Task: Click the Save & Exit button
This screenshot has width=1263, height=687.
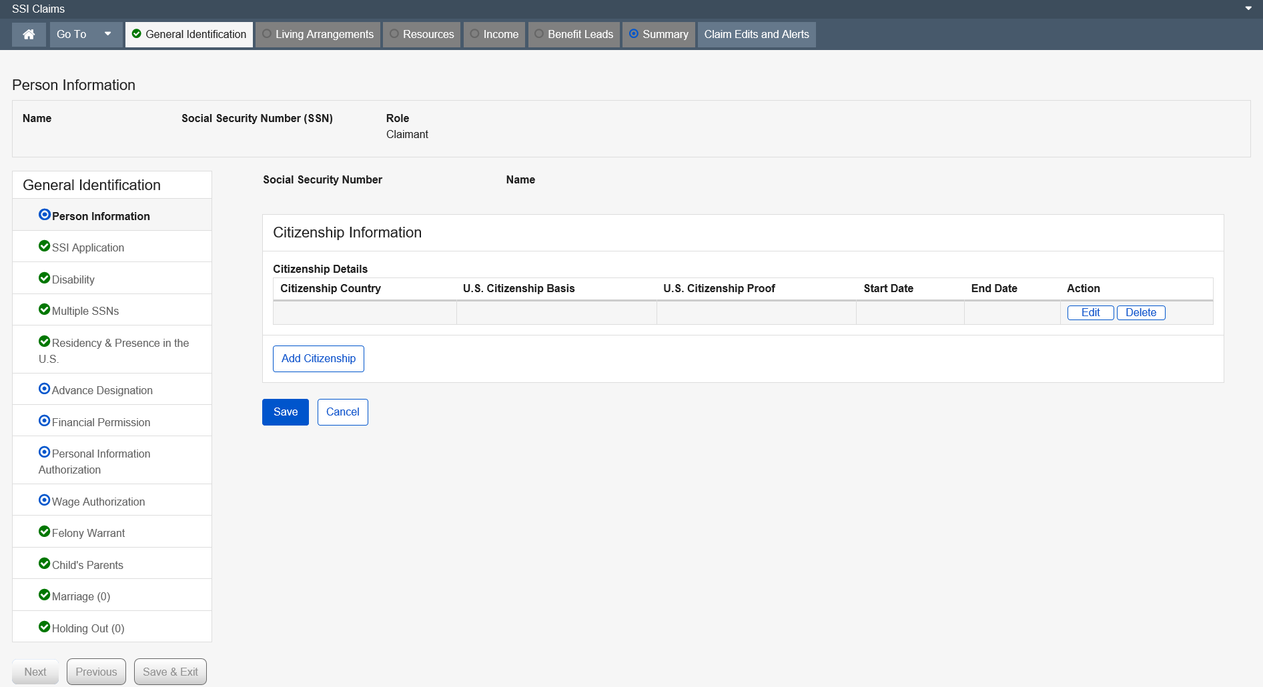Action: tap(170, 672)
